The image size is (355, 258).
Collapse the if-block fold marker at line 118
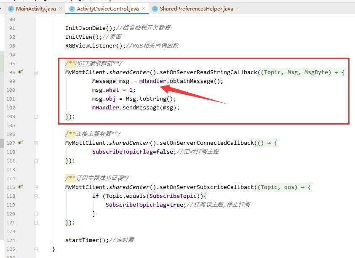(x=36, y=196)
